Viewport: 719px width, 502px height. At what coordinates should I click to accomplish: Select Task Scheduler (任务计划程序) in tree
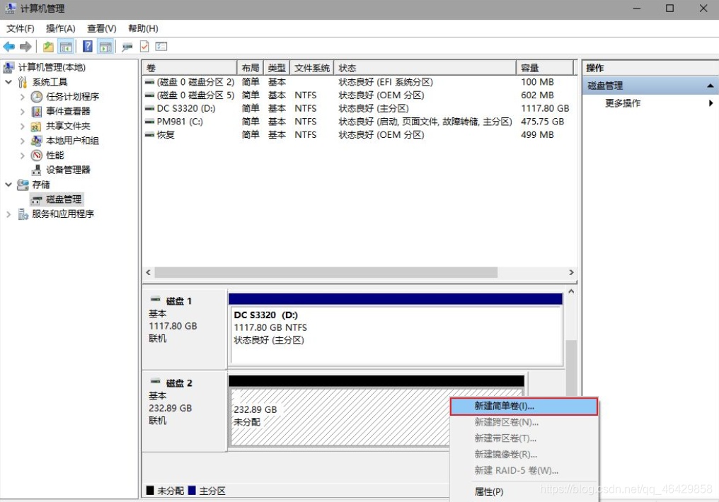[72, 97]
